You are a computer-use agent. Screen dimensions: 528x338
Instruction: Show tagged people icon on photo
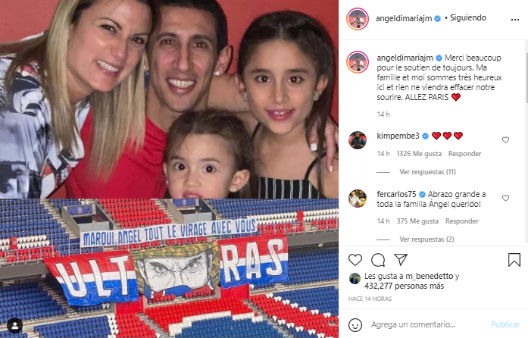click(x=15, y=325)
